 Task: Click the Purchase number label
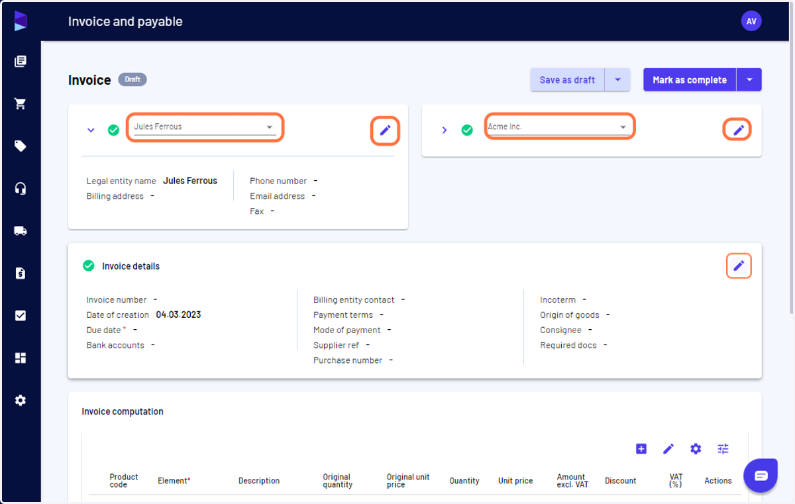(348, 360)
